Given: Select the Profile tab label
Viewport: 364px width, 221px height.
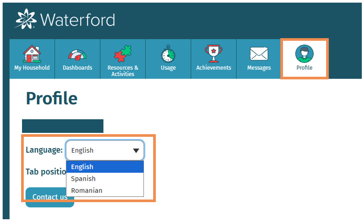Looking at the screenshot, I should (x=304, y=68).
